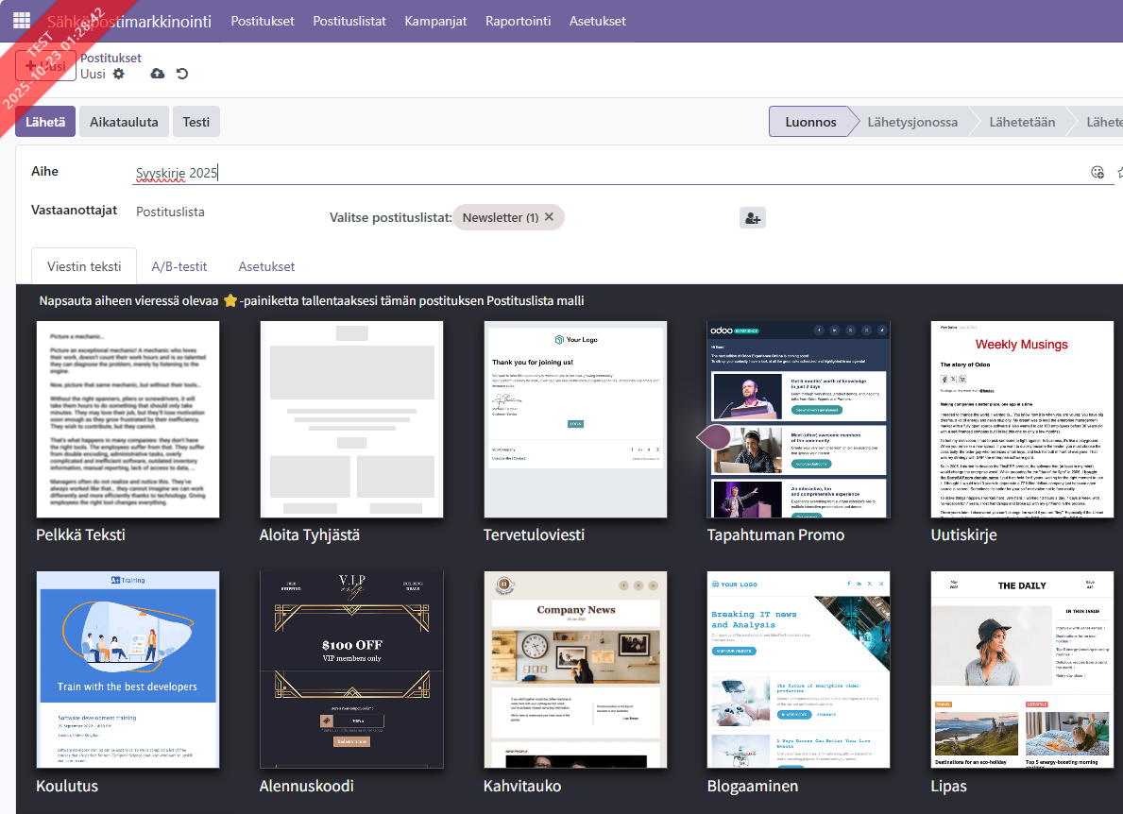Open the Asetukset top menu
This screenshot has height=814, width=1123.
click(x=597, y=21)
